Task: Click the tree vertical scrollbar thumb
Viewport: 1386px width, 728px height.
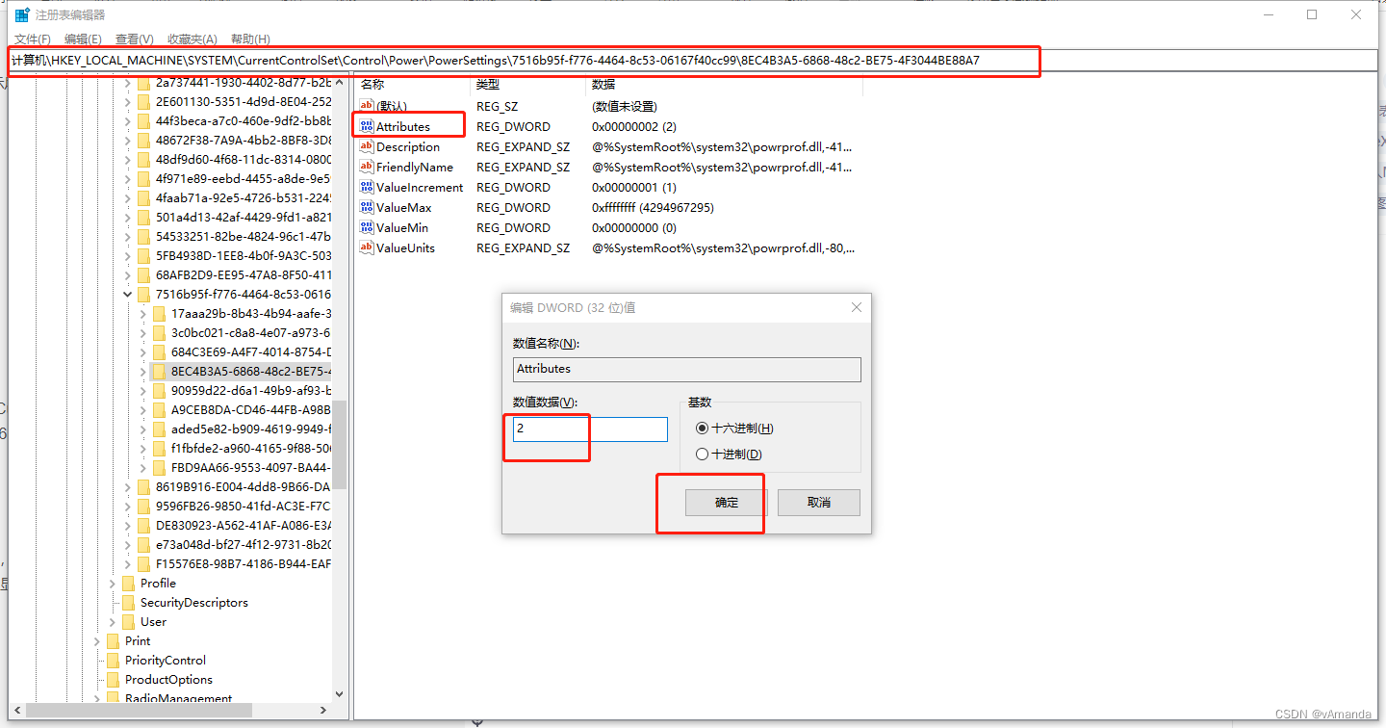Action: pyautogui.click(x=339, y=443)
